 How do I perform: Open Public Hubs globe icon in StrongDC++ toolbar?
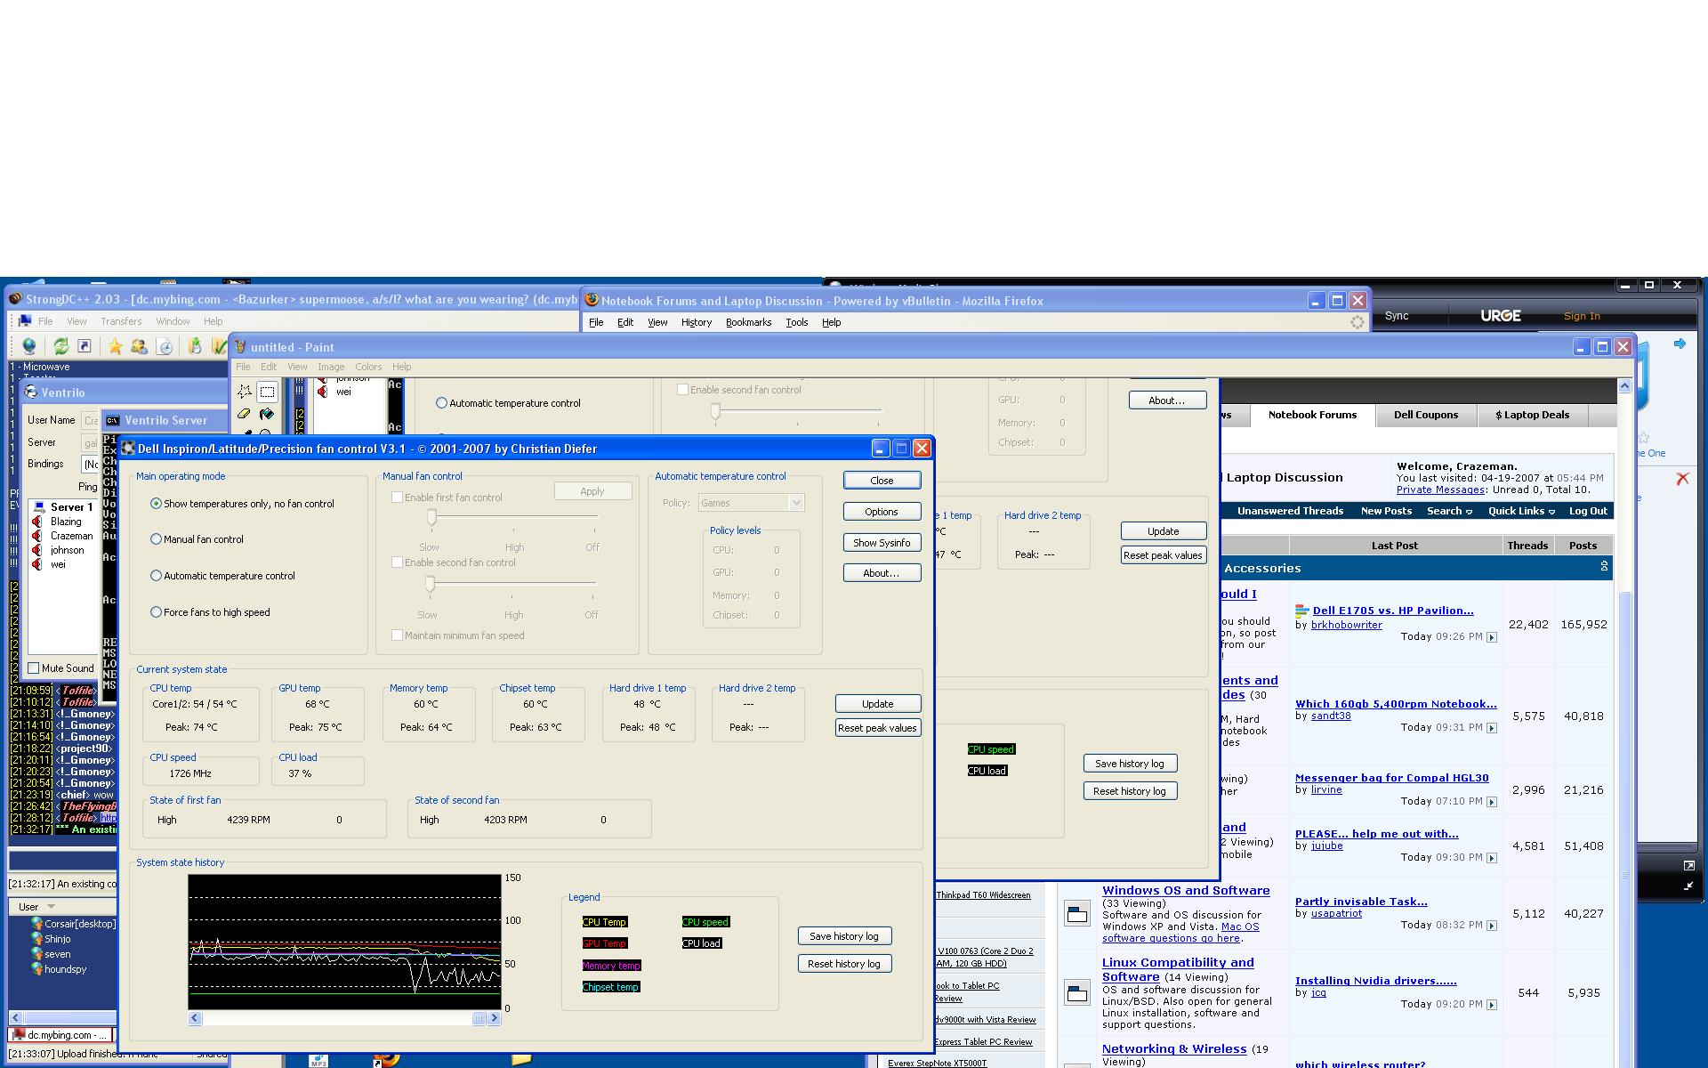click(x=28, y=346)
